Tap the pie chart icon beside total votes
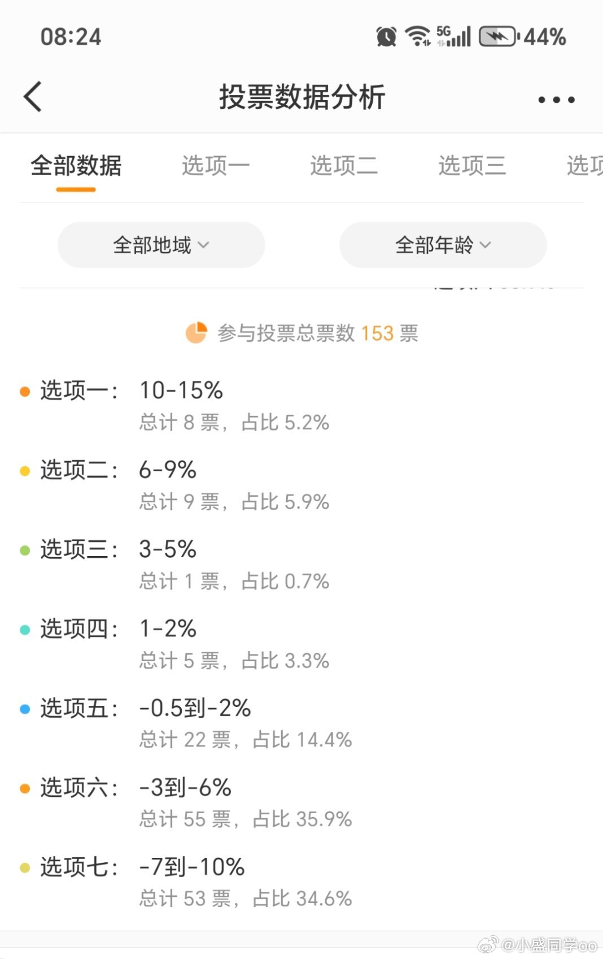The width and height of the screenshot is (603, 959). 196,333
